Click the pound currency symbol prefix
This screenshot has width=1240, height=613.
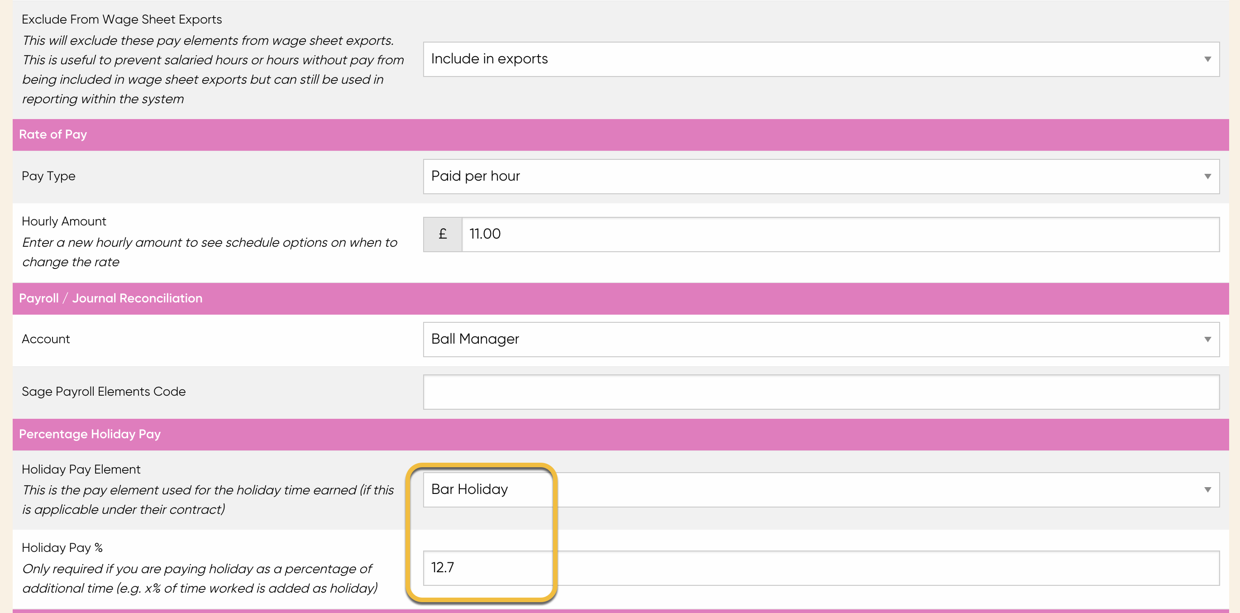click(x=443, y=235)
